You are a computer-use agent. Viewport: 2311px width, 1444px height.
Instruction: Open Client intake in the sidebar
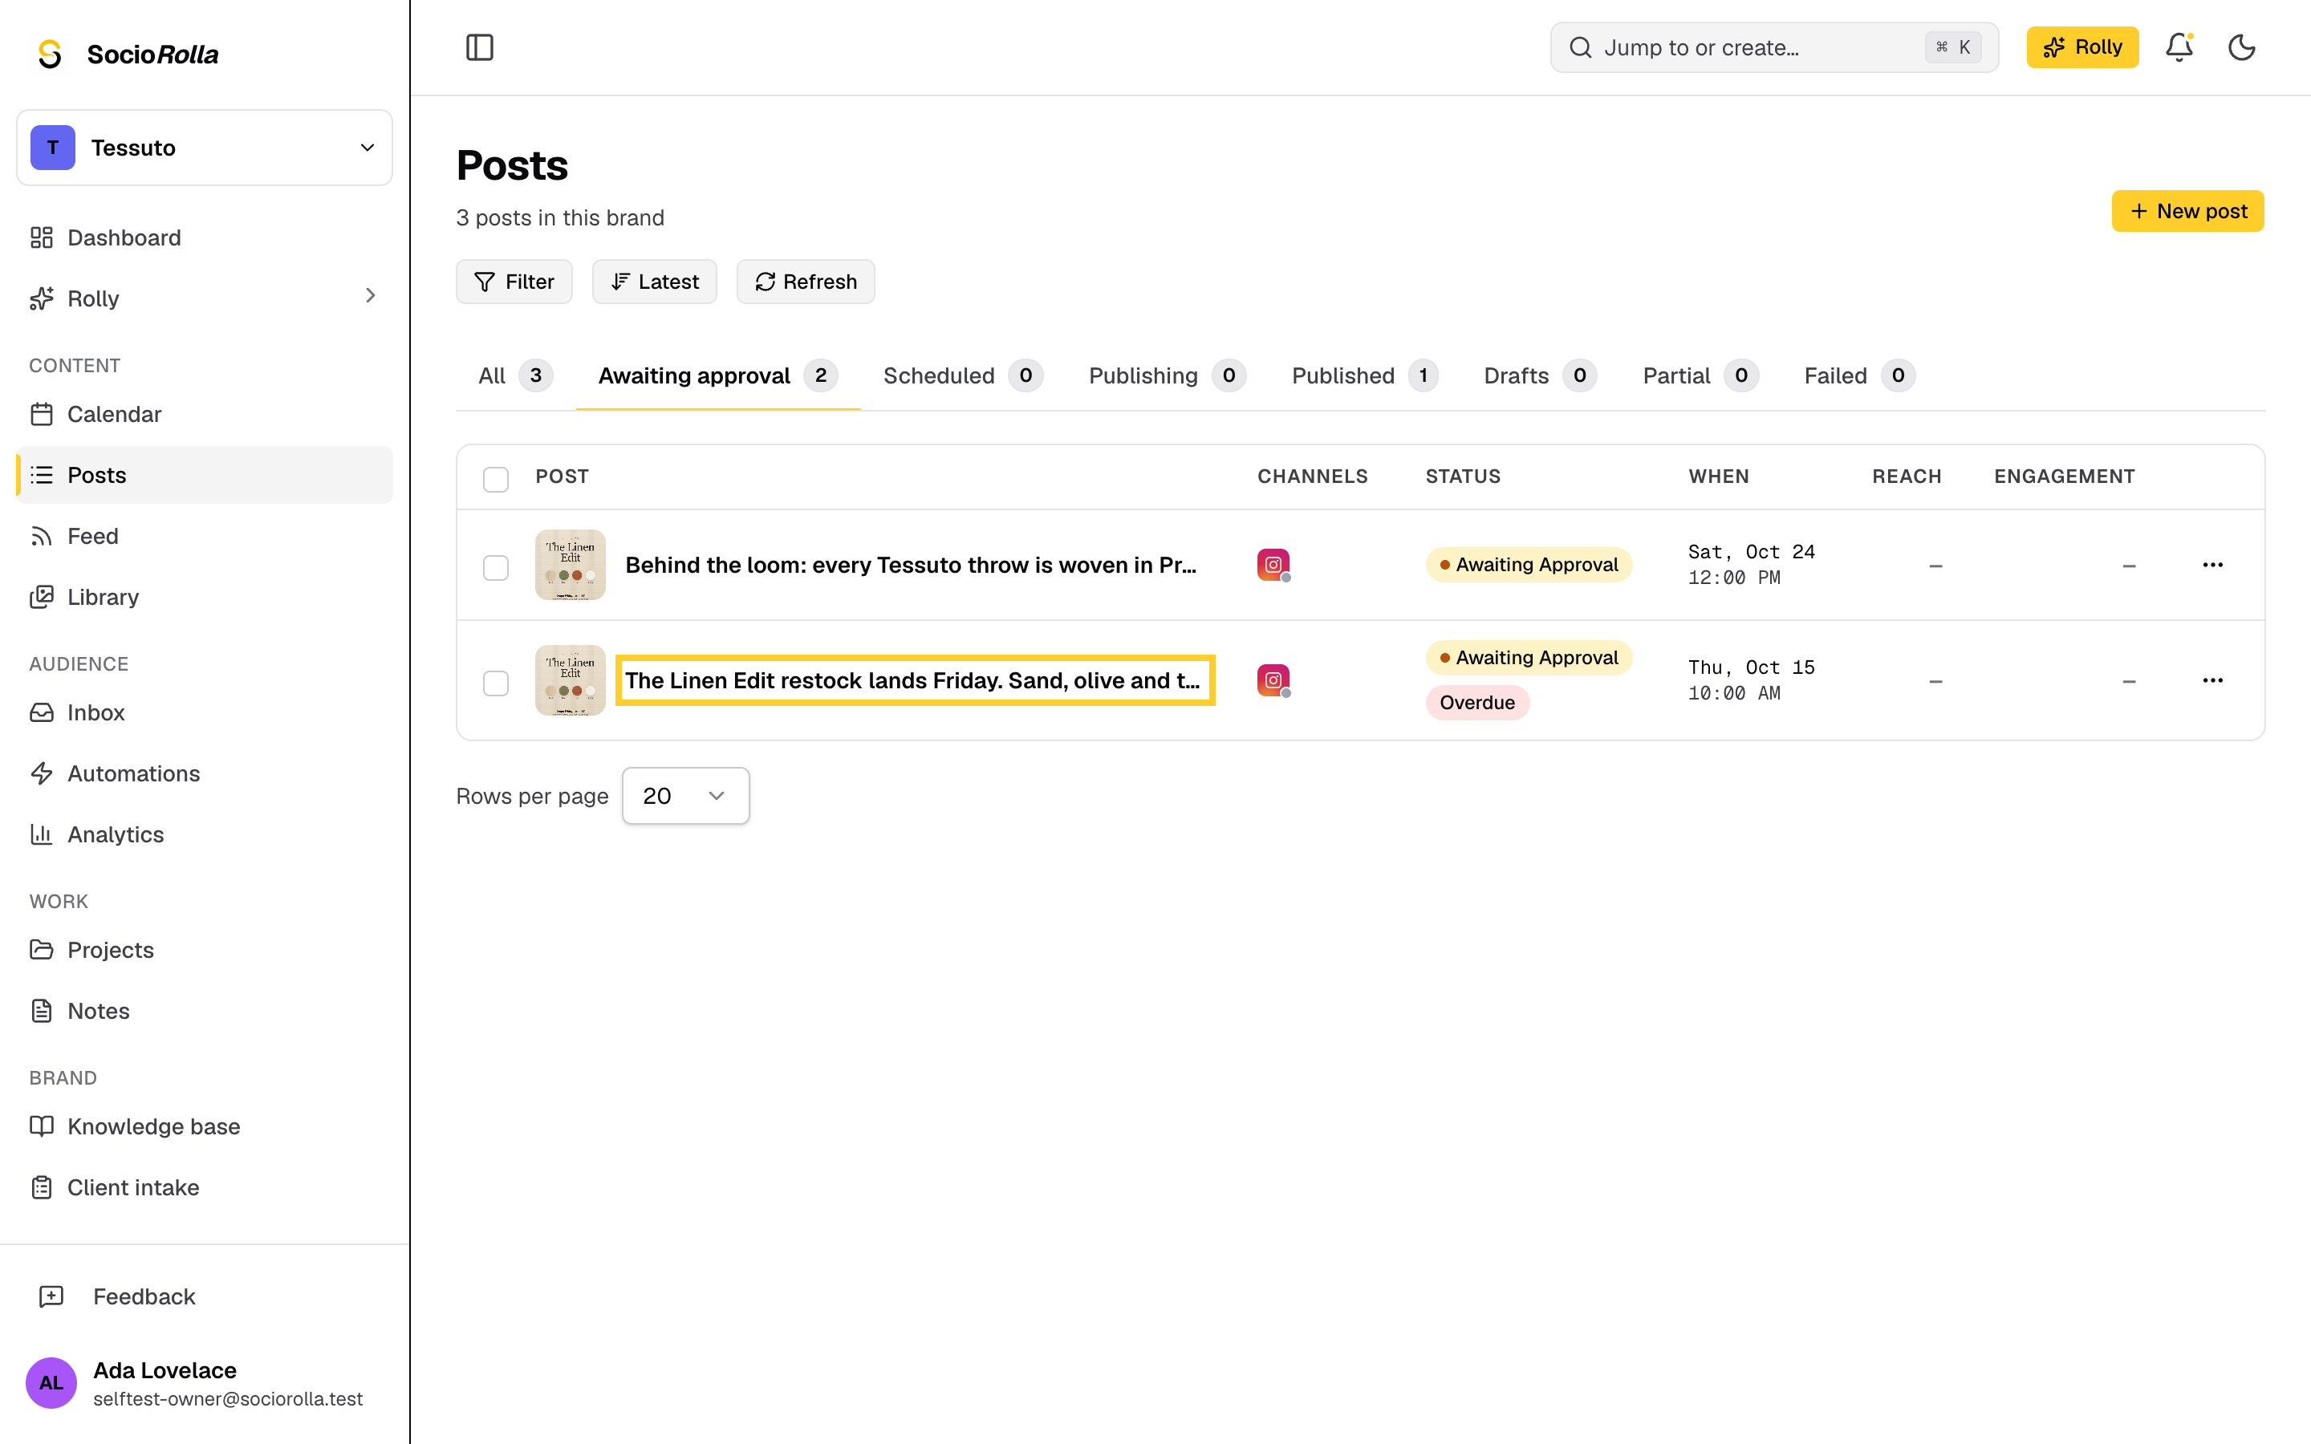205,1187
